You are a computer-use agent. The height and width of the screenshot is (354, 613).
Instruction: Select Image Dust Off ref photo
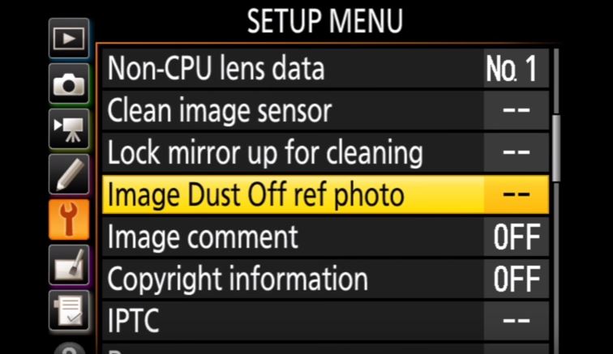click(256, 195)
